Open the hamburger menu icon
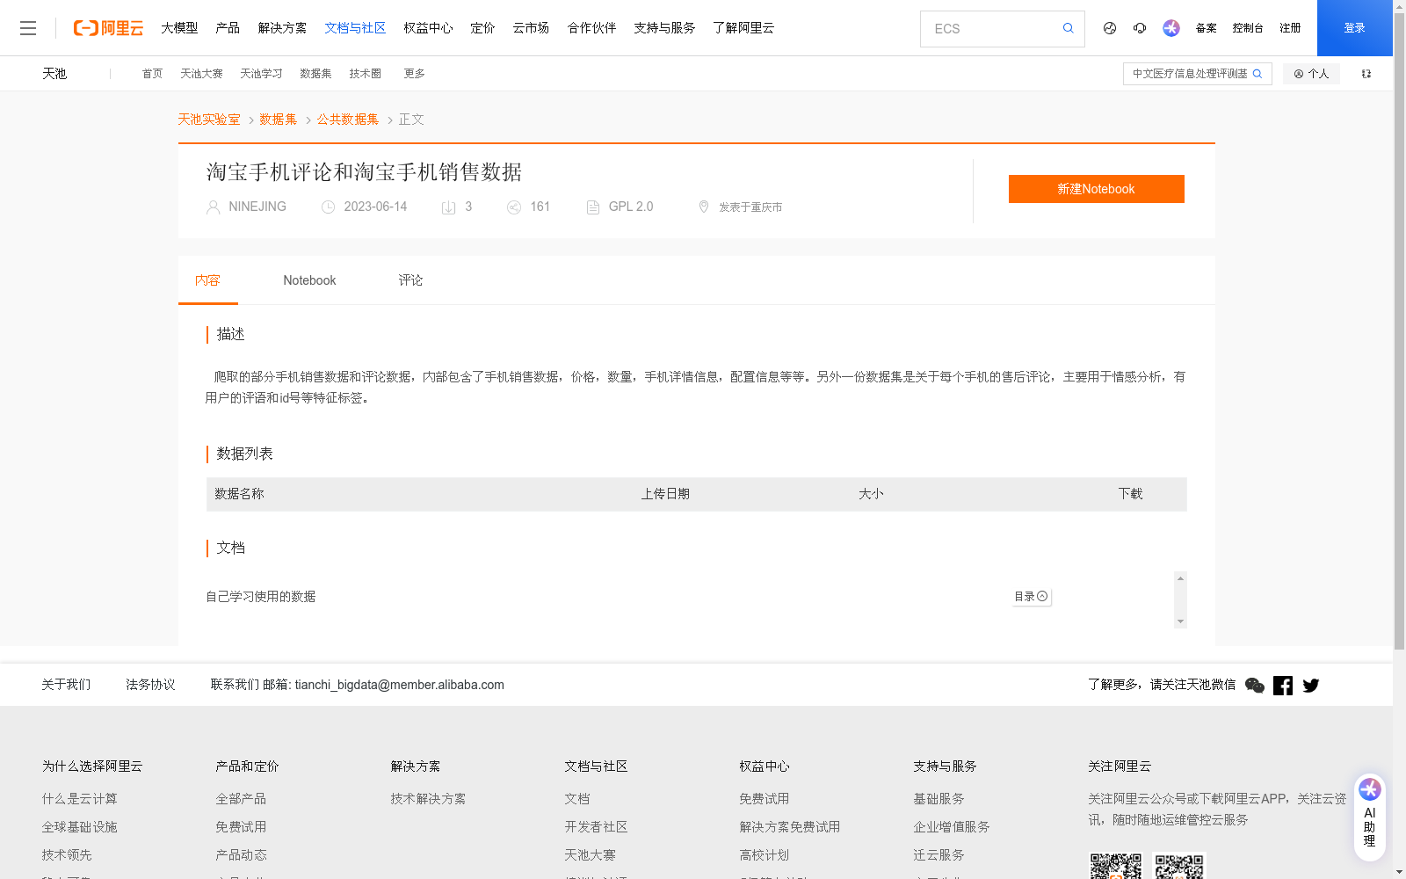Viewport: 1406px width, 879px height. [28, 28]
